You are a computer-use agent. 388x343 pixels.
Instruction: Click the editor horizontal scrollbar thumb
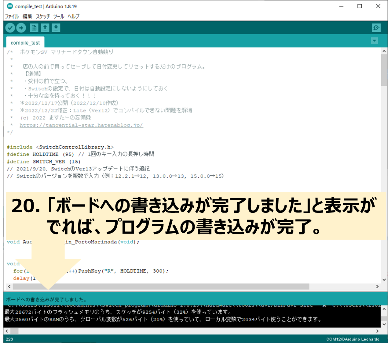click(161, 287)
